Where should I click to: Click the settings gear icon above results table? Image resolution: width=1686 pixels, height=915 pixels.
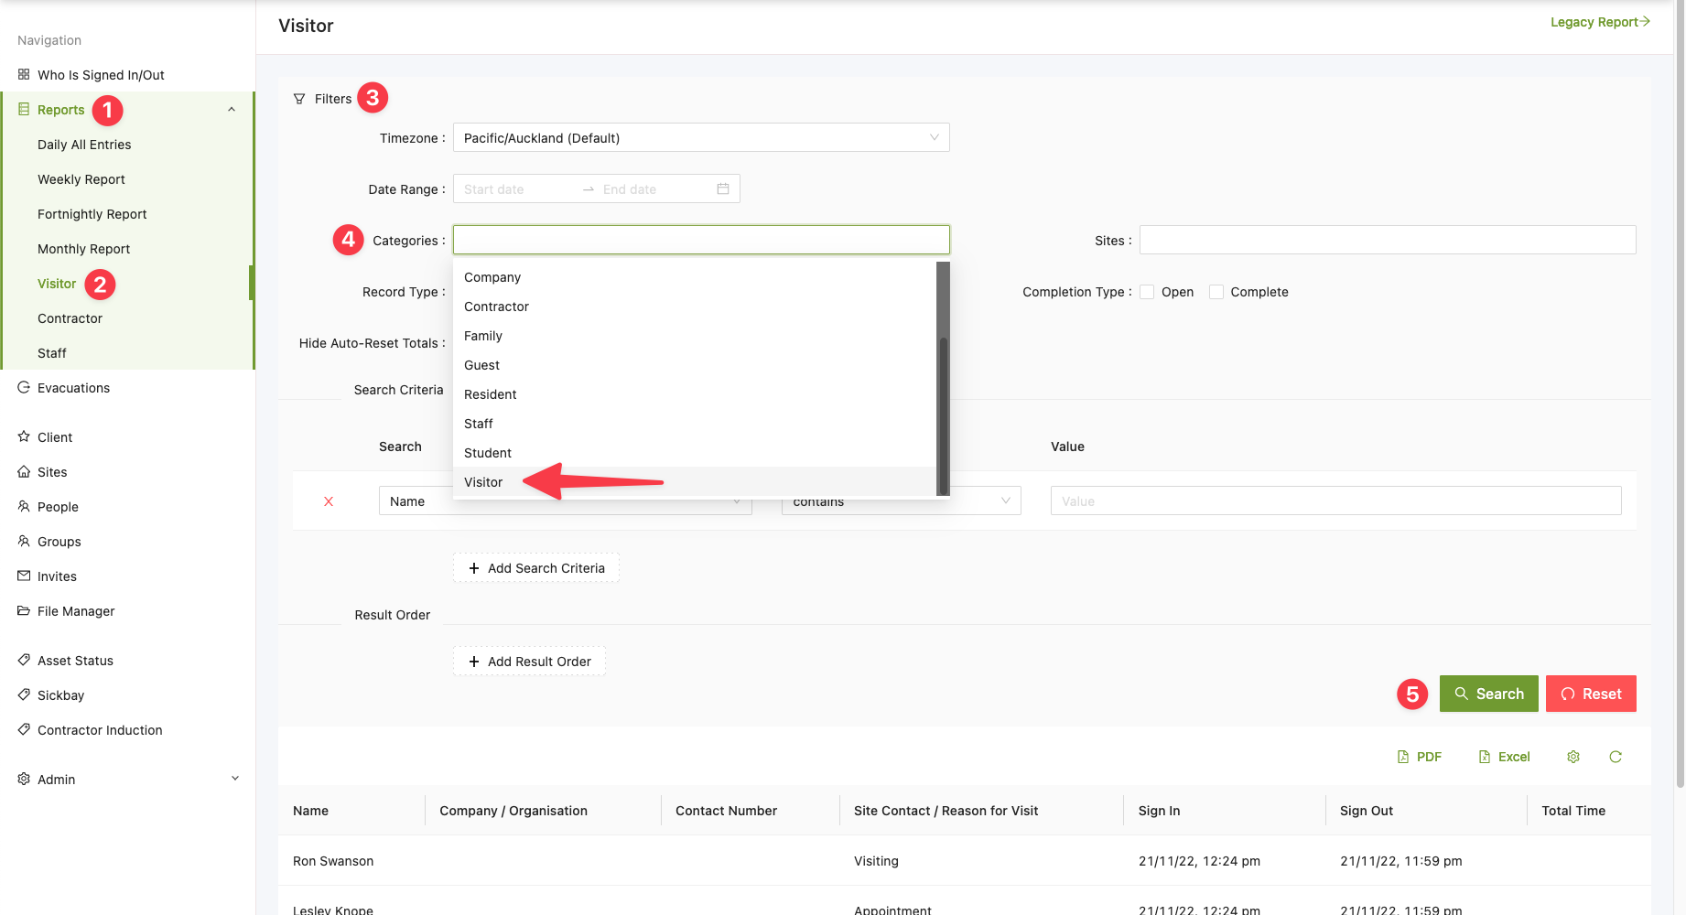coord(1573,757)
